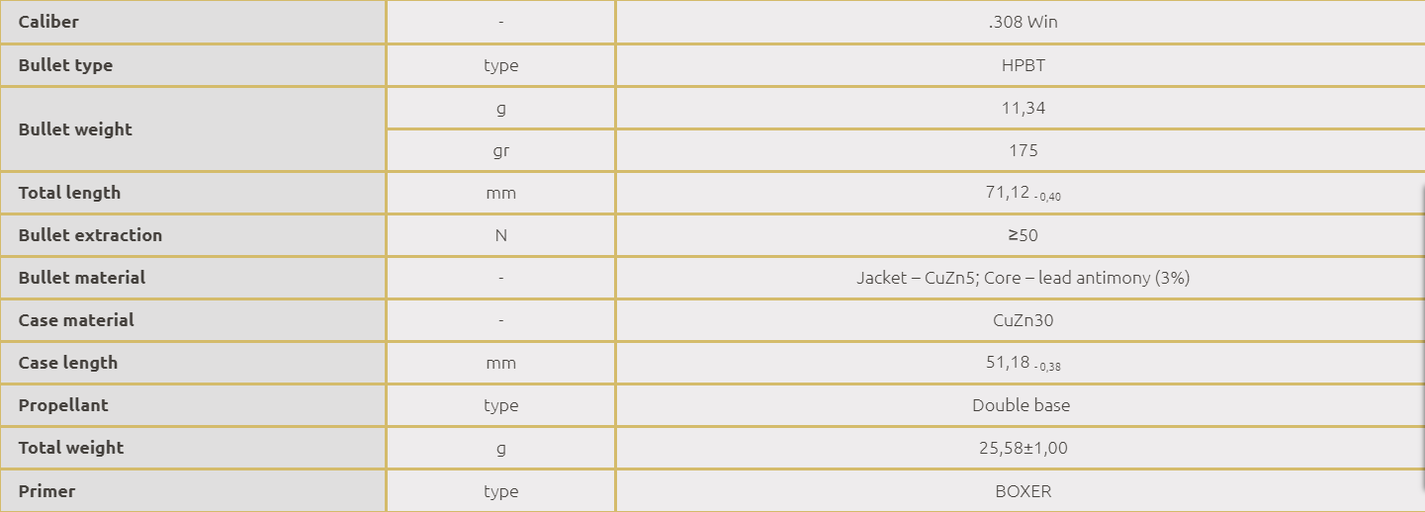
Task: Select the 51,18 case length value
Action: [x=1009, y=363]
